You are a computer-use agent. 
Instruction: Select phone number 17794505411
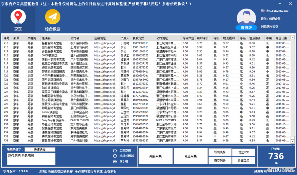(x=140, y=71)
